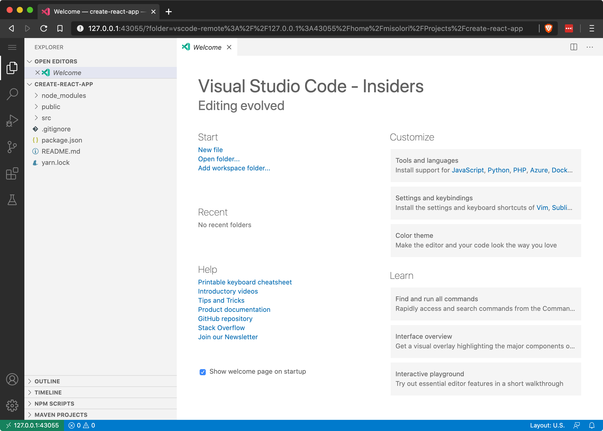Select the Run and Debug icon
The height and width of the screenshot is (431, 603).
tap(12, 121)
